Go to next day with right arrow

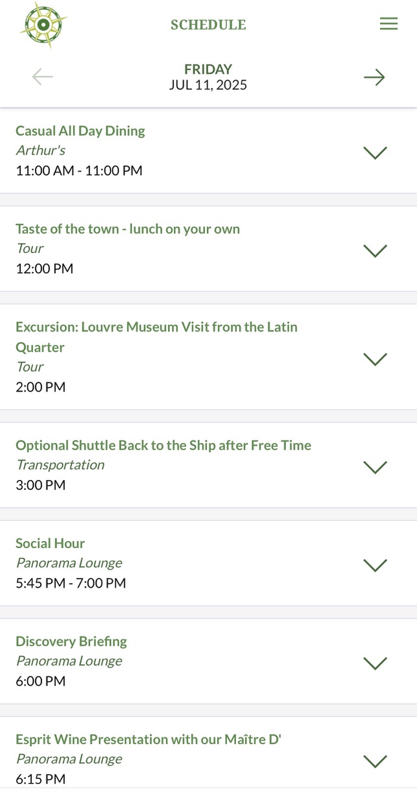pos(374,77)
